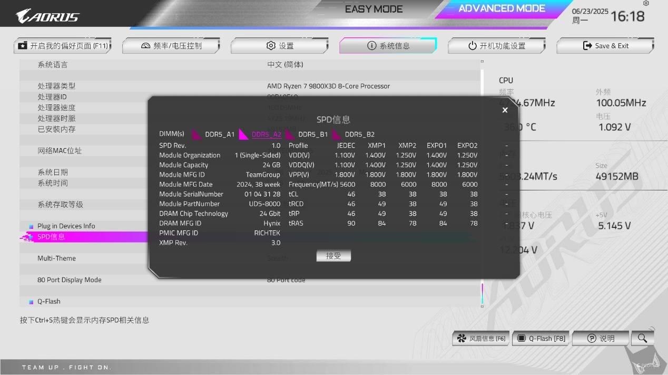Open 开机功能设置 boot tab

tap(497, 46)
